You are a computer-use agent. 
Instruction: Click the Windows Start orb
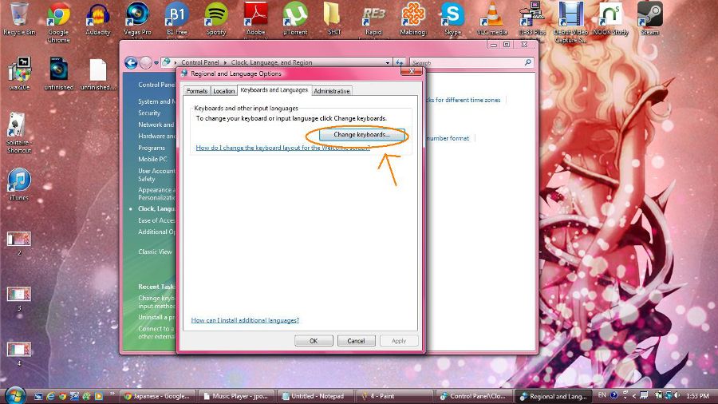tap(15, 394)
